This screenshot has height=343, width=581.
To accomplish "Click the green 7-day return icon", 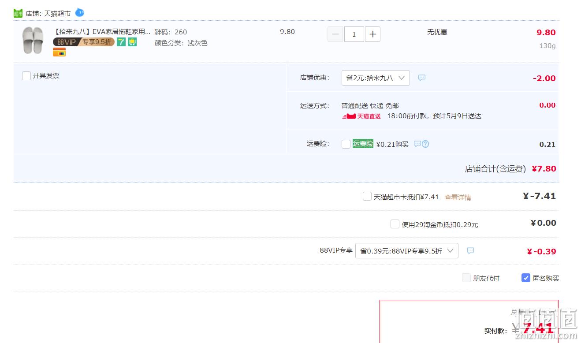I will [x=121, y=42].
